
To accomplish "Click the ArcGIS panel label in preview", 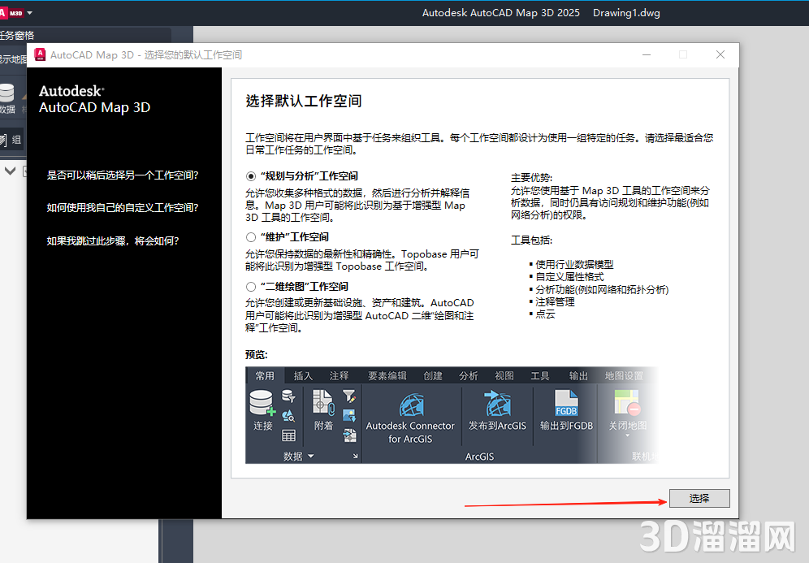I will pyautogui.click(x=479, y=457).
